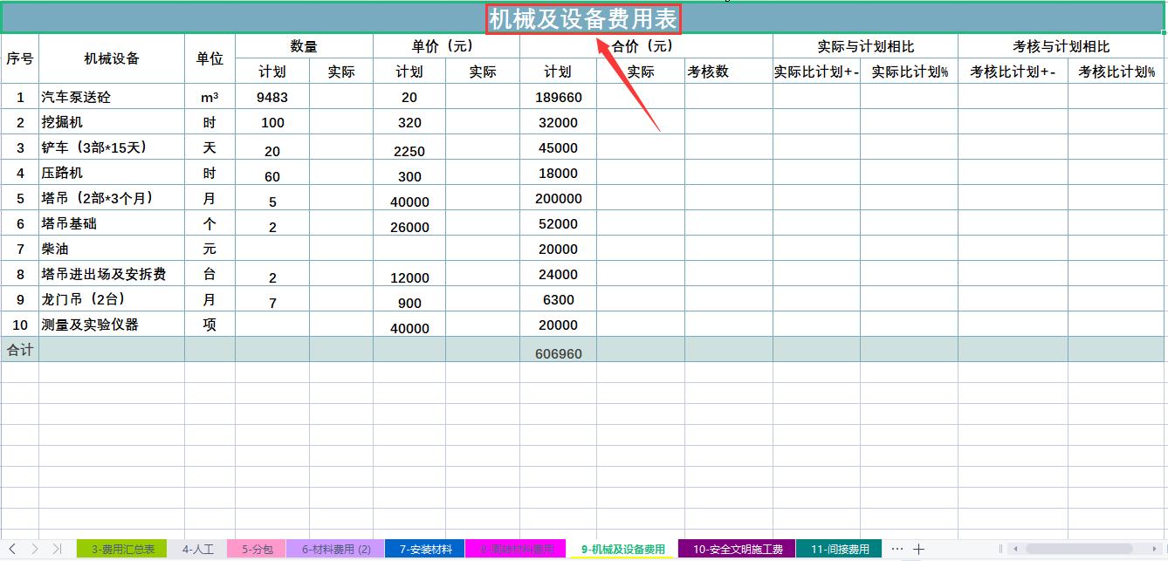Switch to the 5-分包 sheet
Screen dimensions: 1168x561
[256, 549]
